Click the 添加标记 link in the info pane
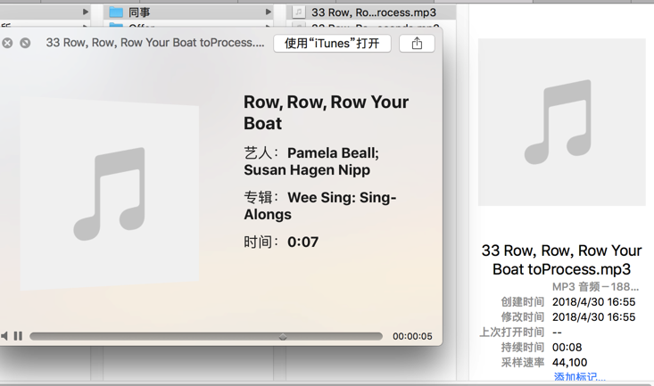The height and width of the screenshot is (386, 654). pyautogui.click(x=579, y=378)
